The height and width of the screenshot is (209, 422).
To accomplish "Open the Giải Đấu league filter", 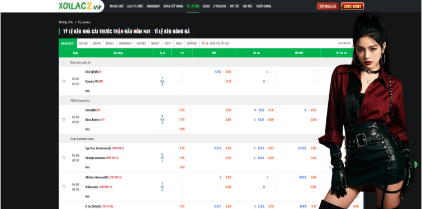I will pyautogui.click(x=192, y=43).
